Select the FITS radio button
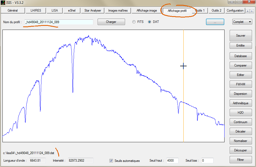Viewport: 256px width, 167px height. click(134, 22)
